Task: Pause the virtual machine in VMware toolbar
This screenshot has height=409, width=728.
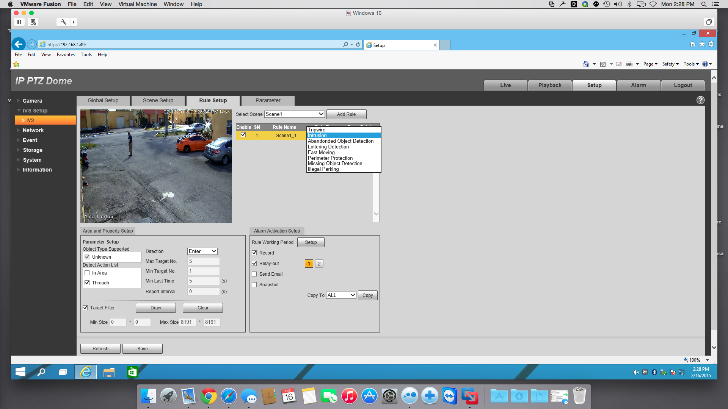Action: [19, 22]
